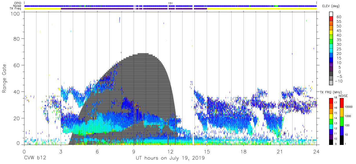Pick the yellow 14–15 TX frequency swatch
Screen dimensions: 356x164
(x=331, y=116)
